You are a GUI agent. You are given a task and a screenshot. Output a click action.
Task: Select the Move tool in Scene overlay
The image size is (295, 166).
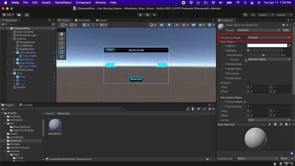pyautogui.click(x=61, y=39)
